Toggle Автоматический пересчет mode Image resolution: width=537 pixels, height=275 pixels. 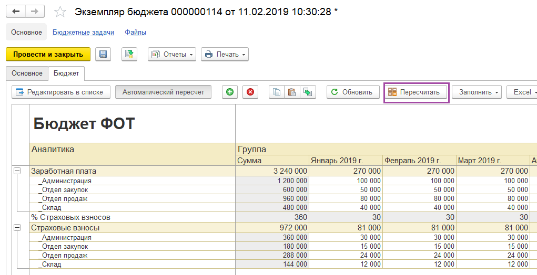tap(163, 92)
